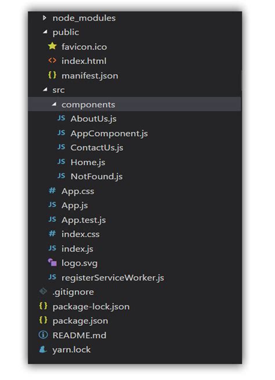The width and height of the screenshot is (275, 380).
Task: Click the JS icon beside App.test.js
Action: (x=52, y=219)
